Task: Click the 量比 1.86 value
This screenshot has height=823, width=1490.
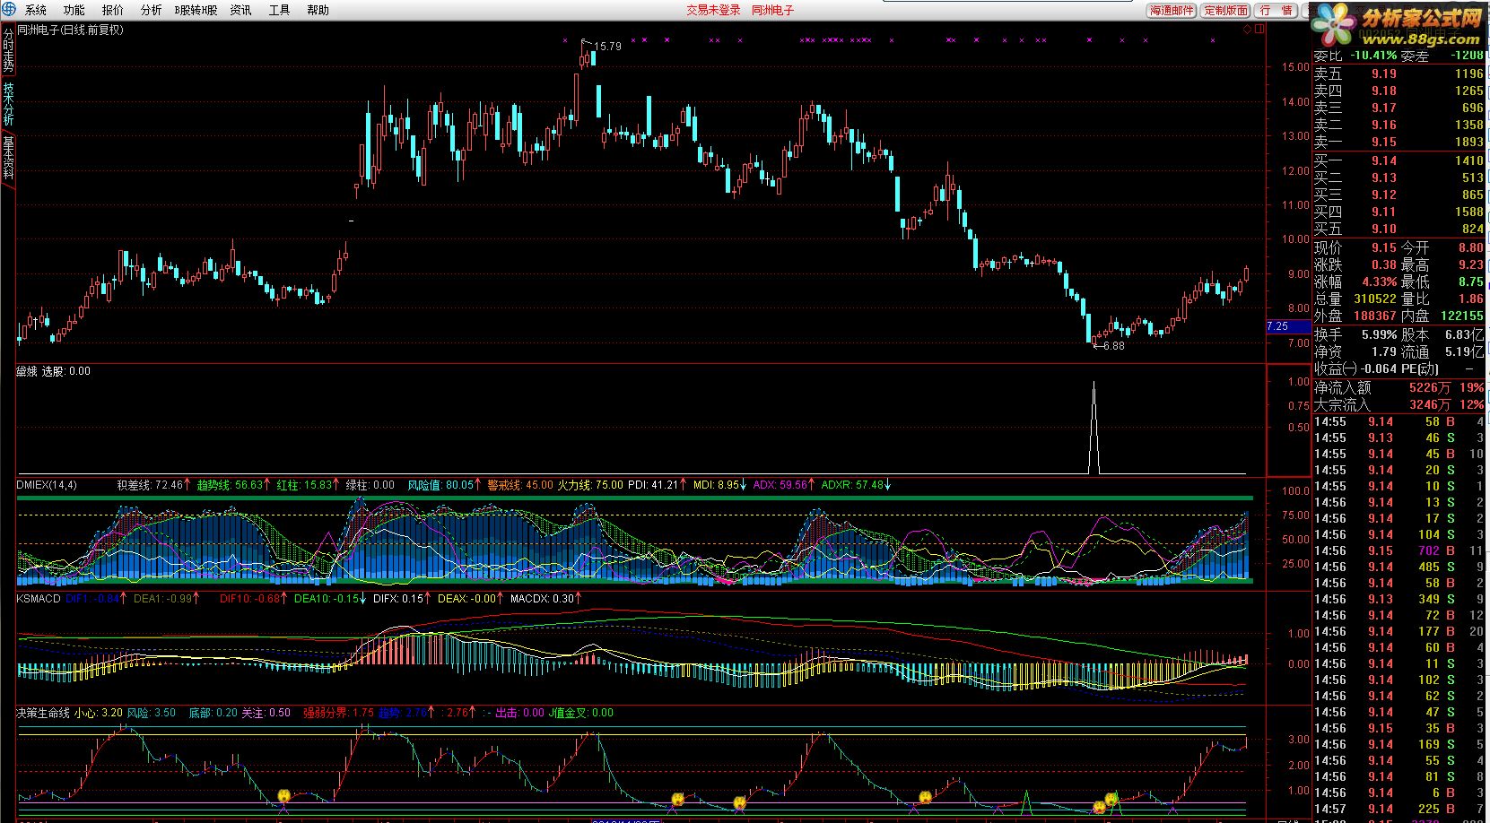Action: pyautogui.click(x=1471, y=299)
